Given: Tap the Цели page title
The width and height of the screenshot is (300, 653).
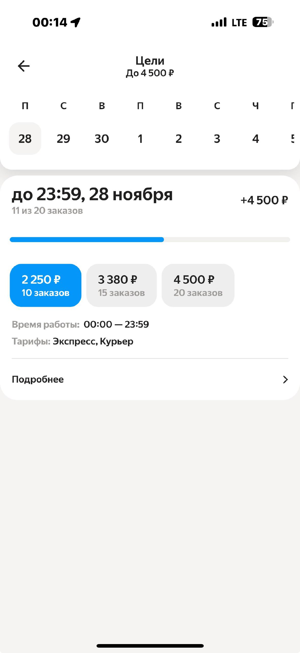Looking at the screenshot, I should [x=150, y=61].
